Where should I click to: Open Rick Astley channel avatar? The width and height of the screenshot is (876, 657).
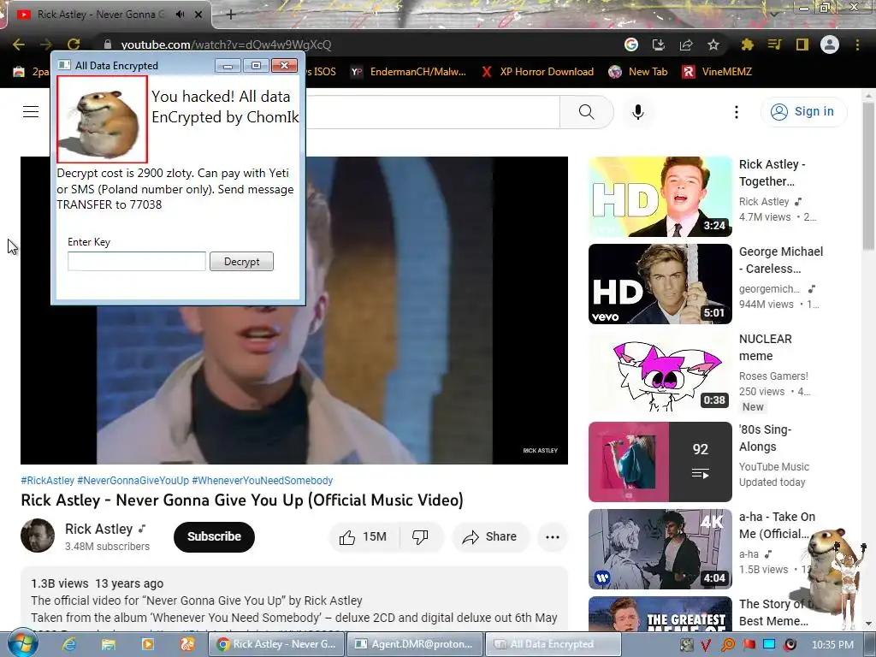(x=38, y=536)
